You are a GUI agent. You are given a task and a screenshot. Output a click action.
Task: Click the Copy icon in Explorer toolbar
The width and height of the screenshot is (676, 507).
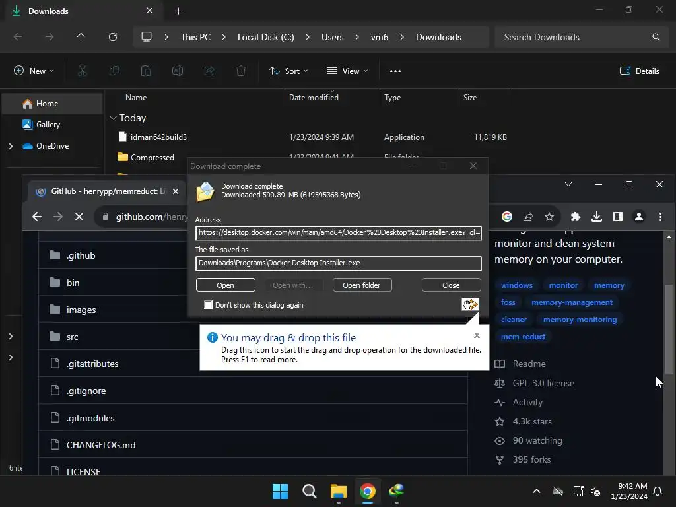(114, 71)
